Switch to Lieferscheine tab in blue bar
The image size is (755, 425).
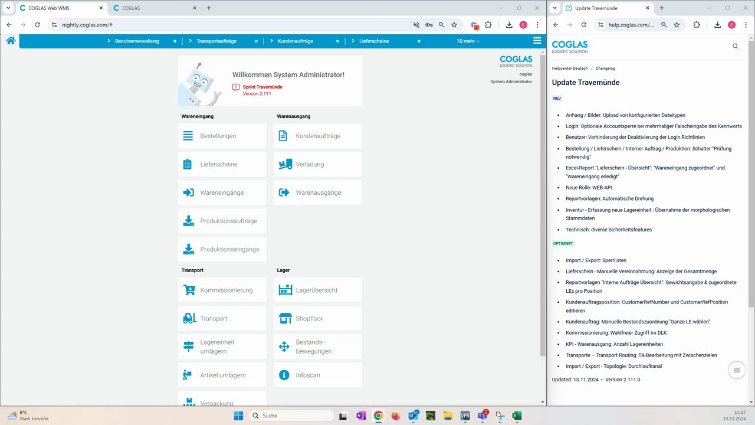point(374,41)
